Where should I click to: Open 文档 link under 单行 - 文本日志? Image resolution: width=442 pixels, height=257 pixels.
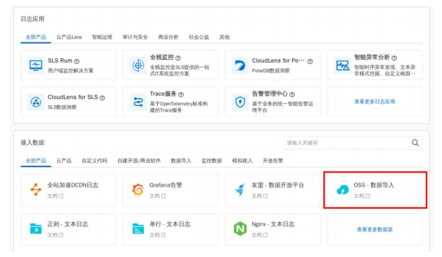[157, 235]
